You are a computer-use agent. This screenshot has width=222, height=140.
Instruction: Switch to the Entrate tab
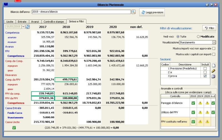pyautogui.click(x=22, y=22)
